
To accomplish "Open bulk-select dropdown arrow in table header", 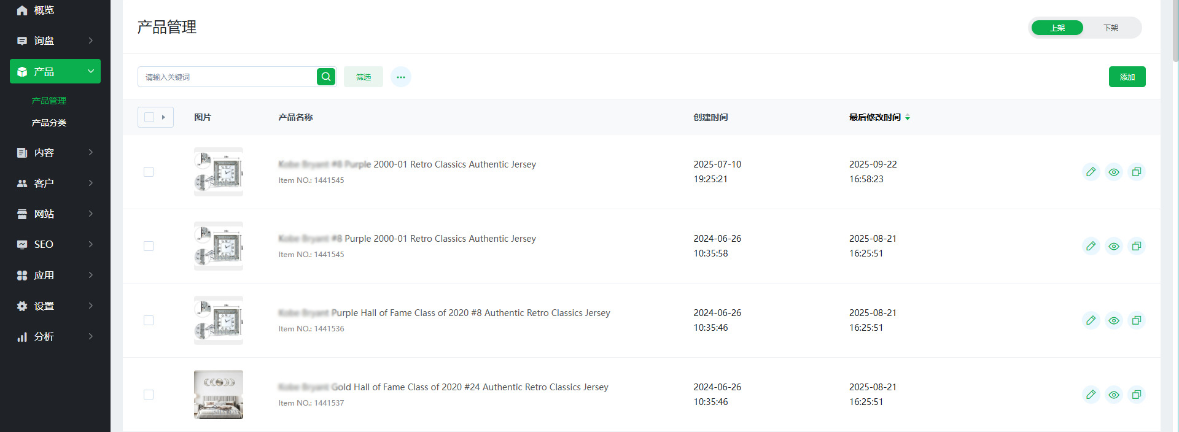I will (x=163, y=117).
